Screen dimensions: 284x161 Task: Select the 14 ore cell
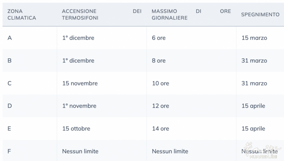[160, 128]
